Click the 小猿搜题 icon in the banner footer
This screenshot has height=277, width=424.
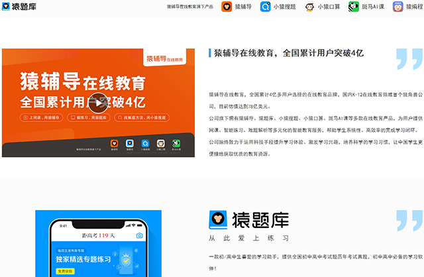point(145,143)
